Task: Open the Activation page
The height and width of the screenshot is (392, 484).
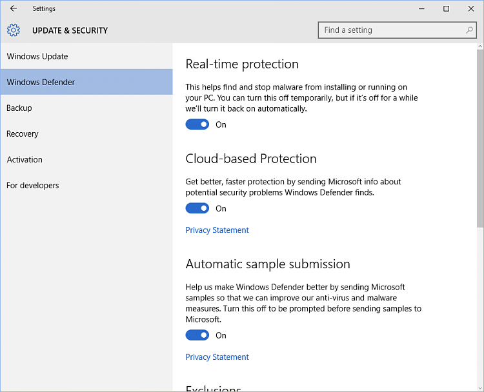Action: point(86,159)
